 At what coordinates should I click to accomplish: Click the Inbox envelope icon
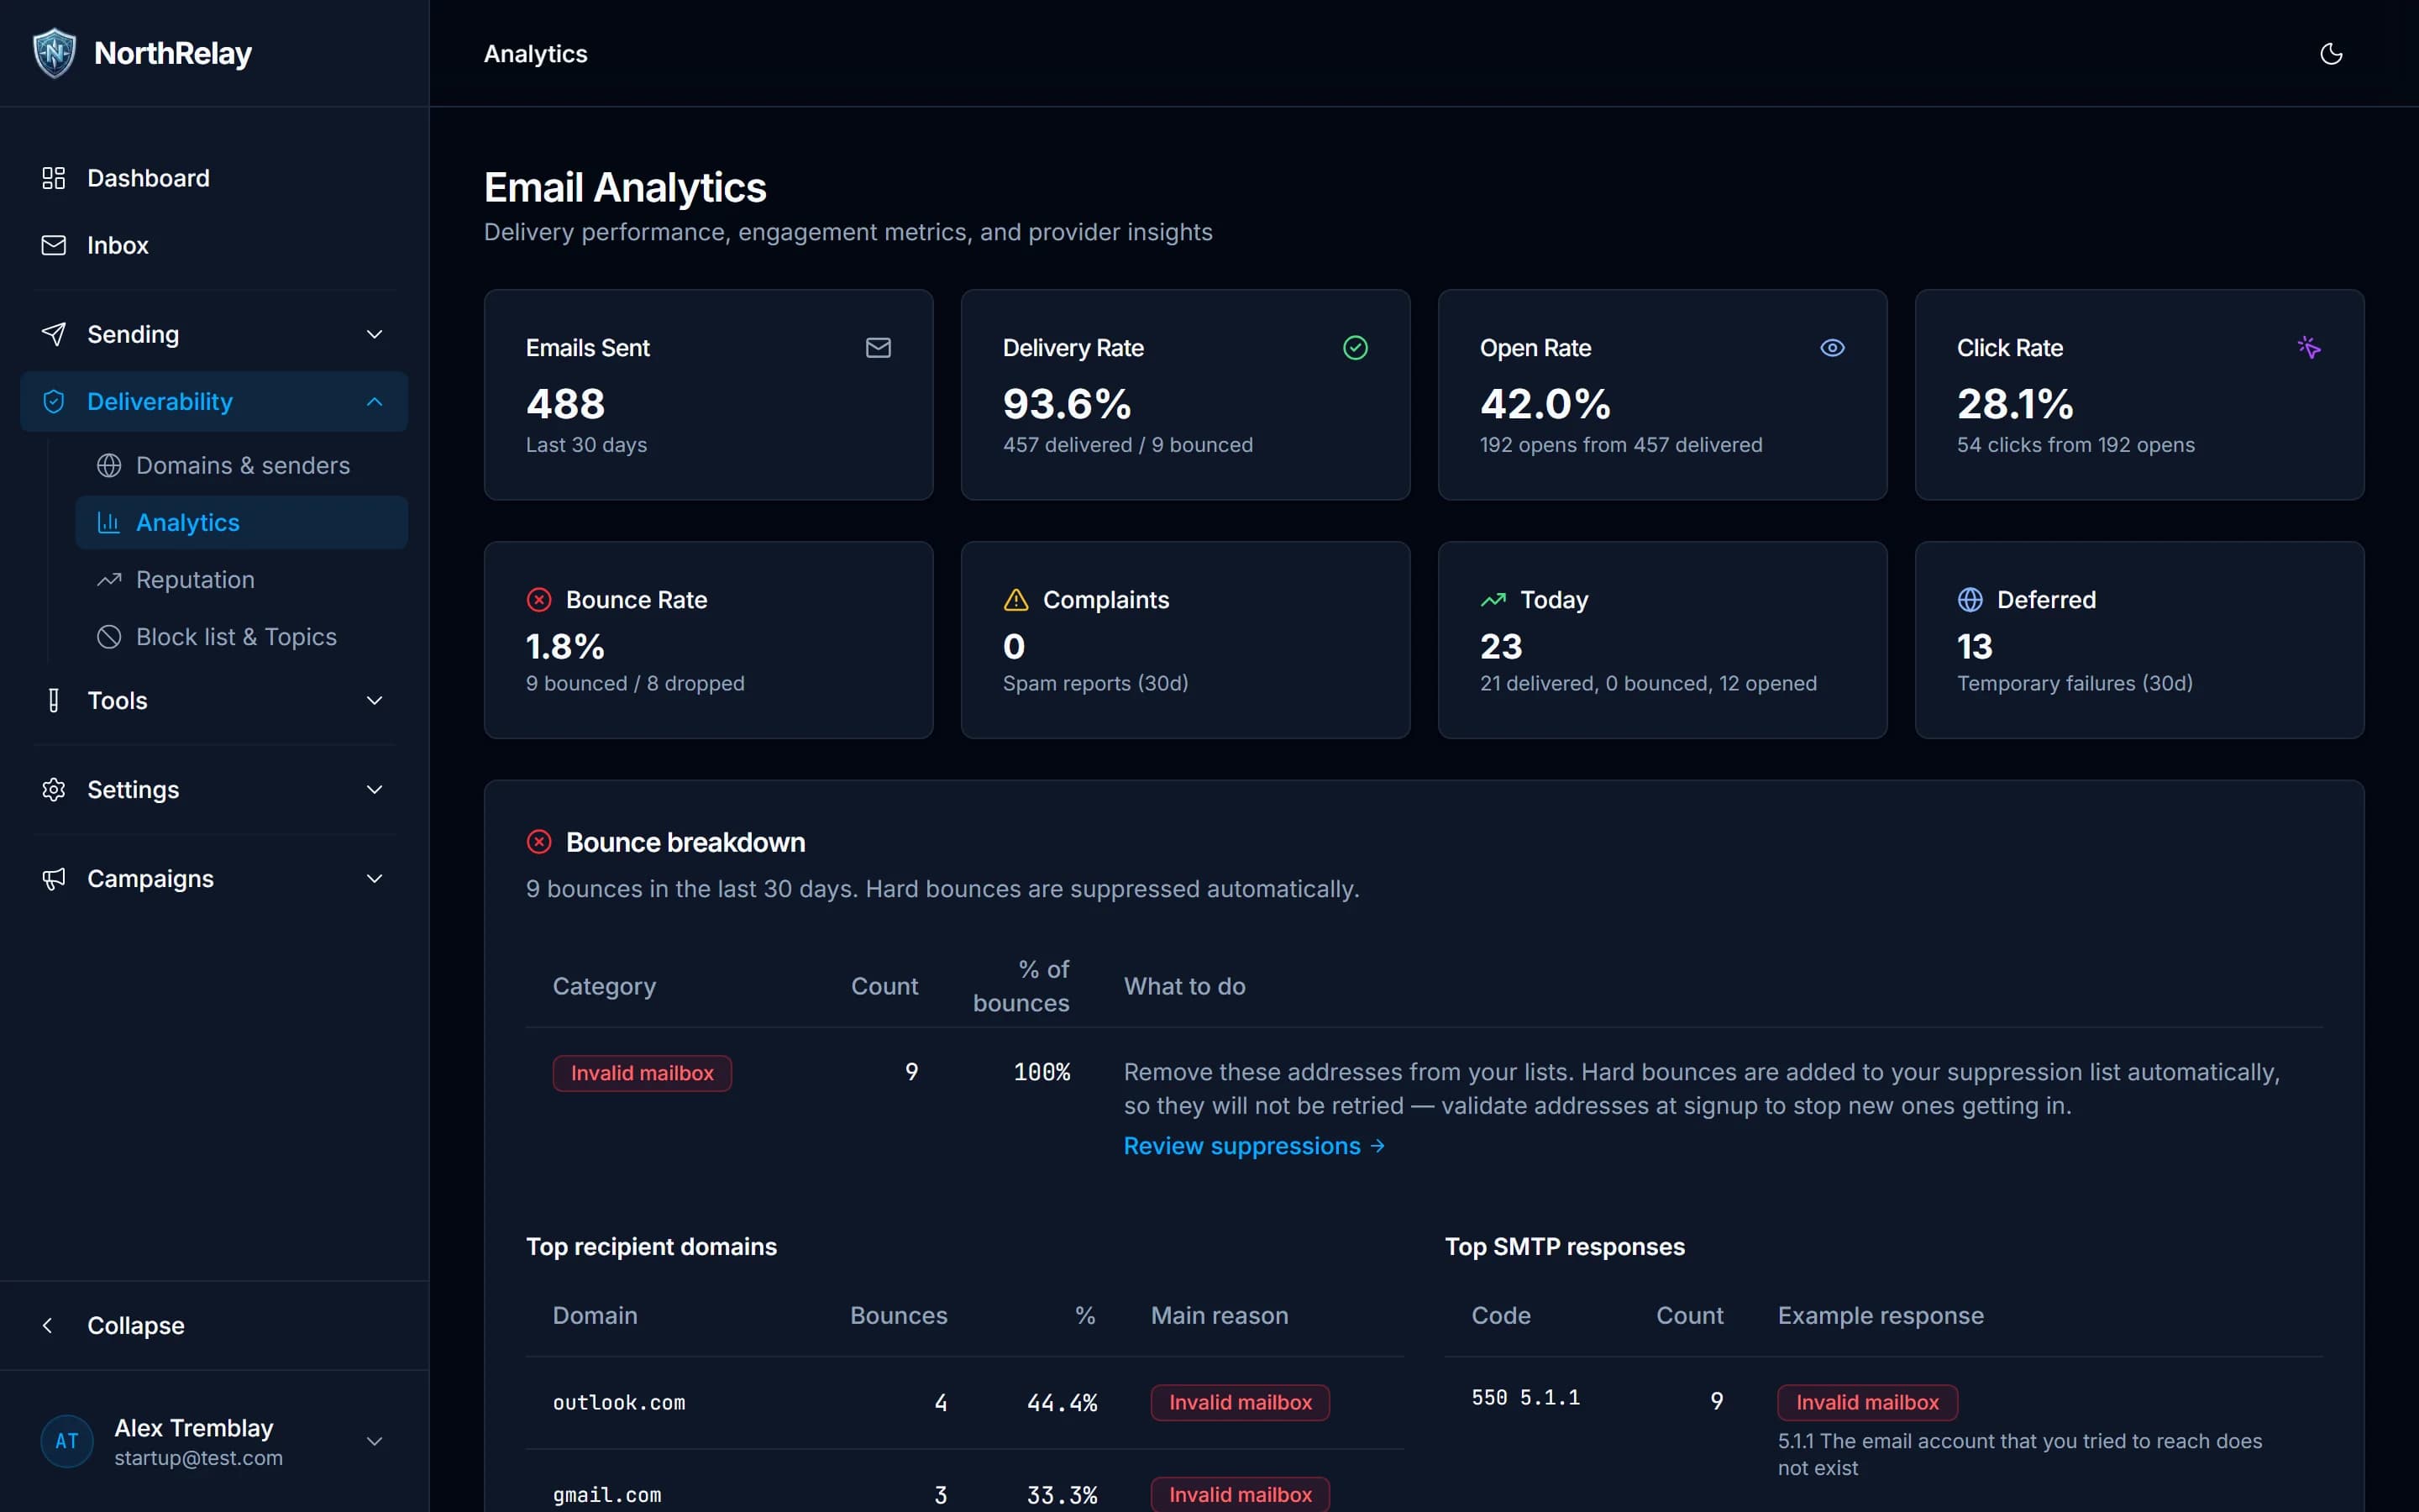pyautogui.click(x=54, y=245)
